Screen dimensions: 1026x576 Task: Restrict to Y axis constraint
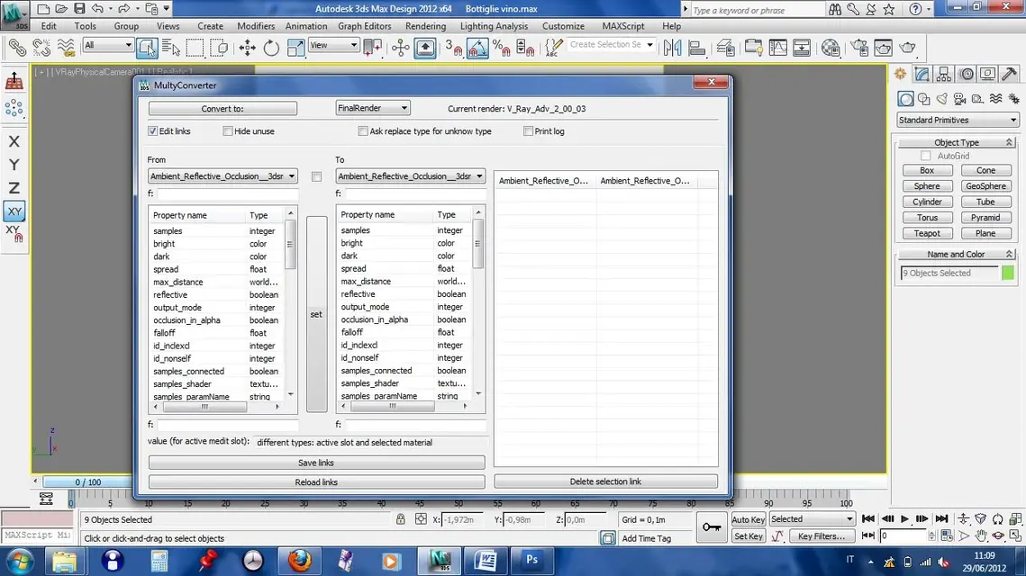(x=14, y=165)
